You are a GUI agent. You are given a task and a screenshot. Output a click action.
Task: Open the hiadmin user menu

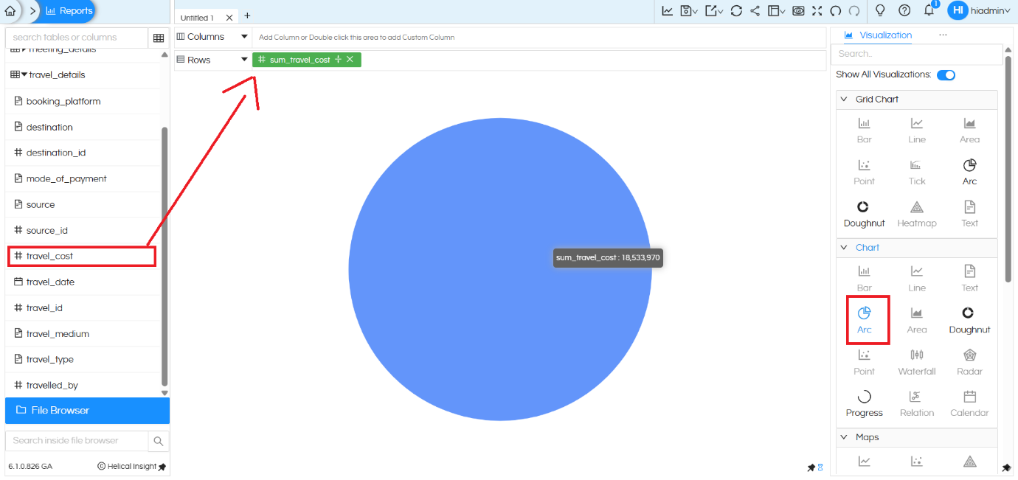tap(985, 10)
